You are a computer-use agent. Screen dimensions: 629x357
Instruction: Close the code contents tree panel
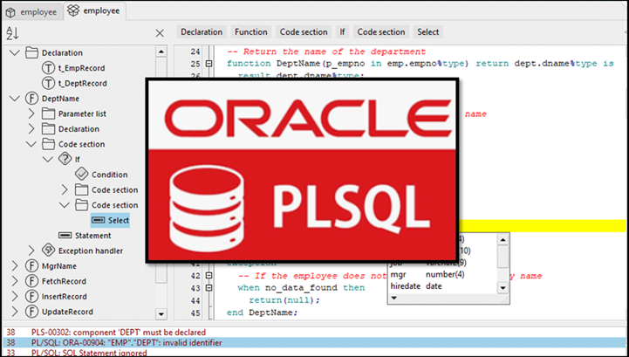click(x=160, y=33)
